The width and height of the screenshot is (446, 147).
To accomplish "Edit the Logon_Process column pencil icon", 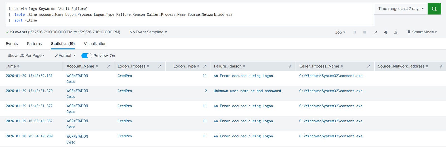I will [x=160, y=66].
